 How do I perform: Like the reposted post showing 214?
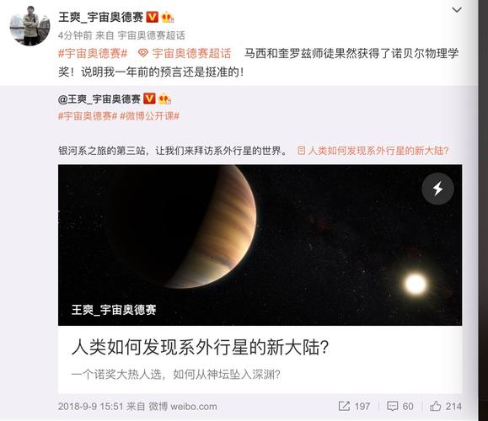[446, 406]
